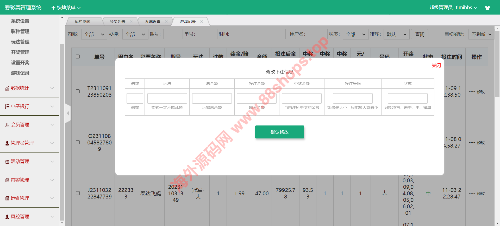The height and width of the screenshot is (226, 500).
Task: Click the 内容管理 icon in sidebar
Action: click(7, 180)
